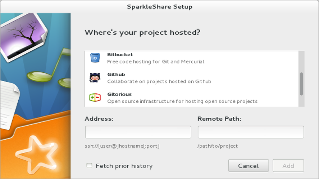
Task: Select the Bitbucket bucket icon
Action: (x=95, y=58)
